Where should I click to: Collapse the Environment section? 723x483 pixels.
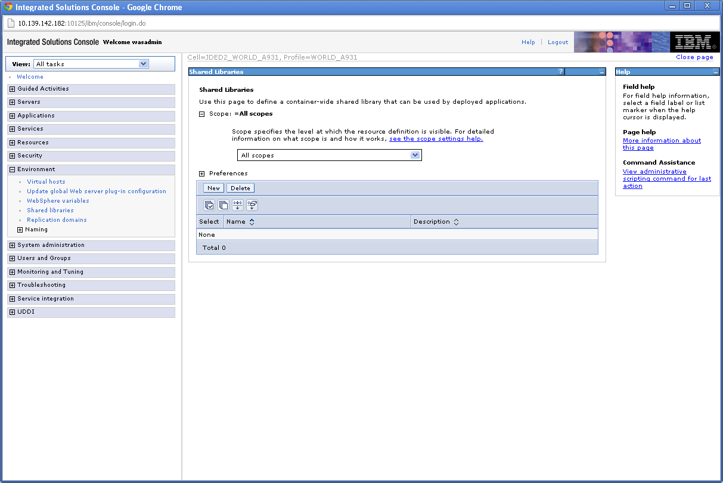pos(12,169)
